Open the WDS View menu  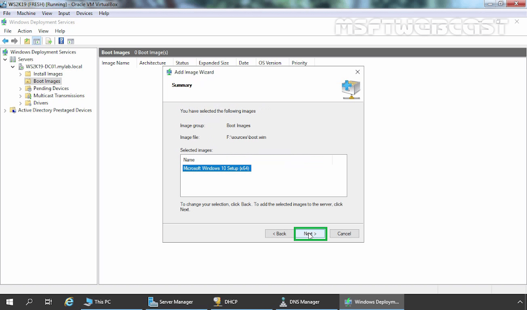tap(43, 31)
